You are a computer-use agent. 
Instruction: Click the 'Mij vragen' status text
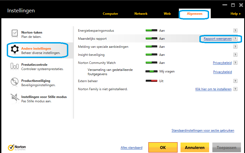pyautogui.click(x=167, y=71)
